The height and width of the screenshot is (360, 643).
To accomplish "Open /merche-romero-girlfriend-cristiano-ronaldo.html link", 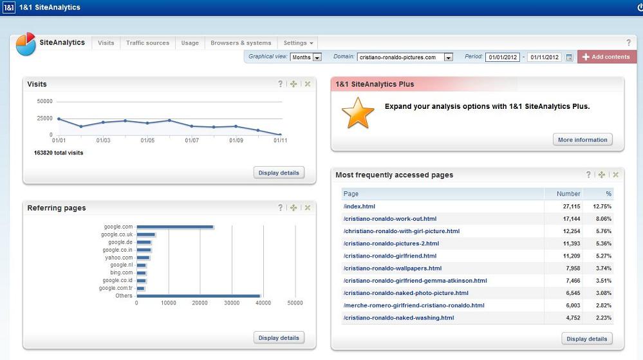I will 414,305.
